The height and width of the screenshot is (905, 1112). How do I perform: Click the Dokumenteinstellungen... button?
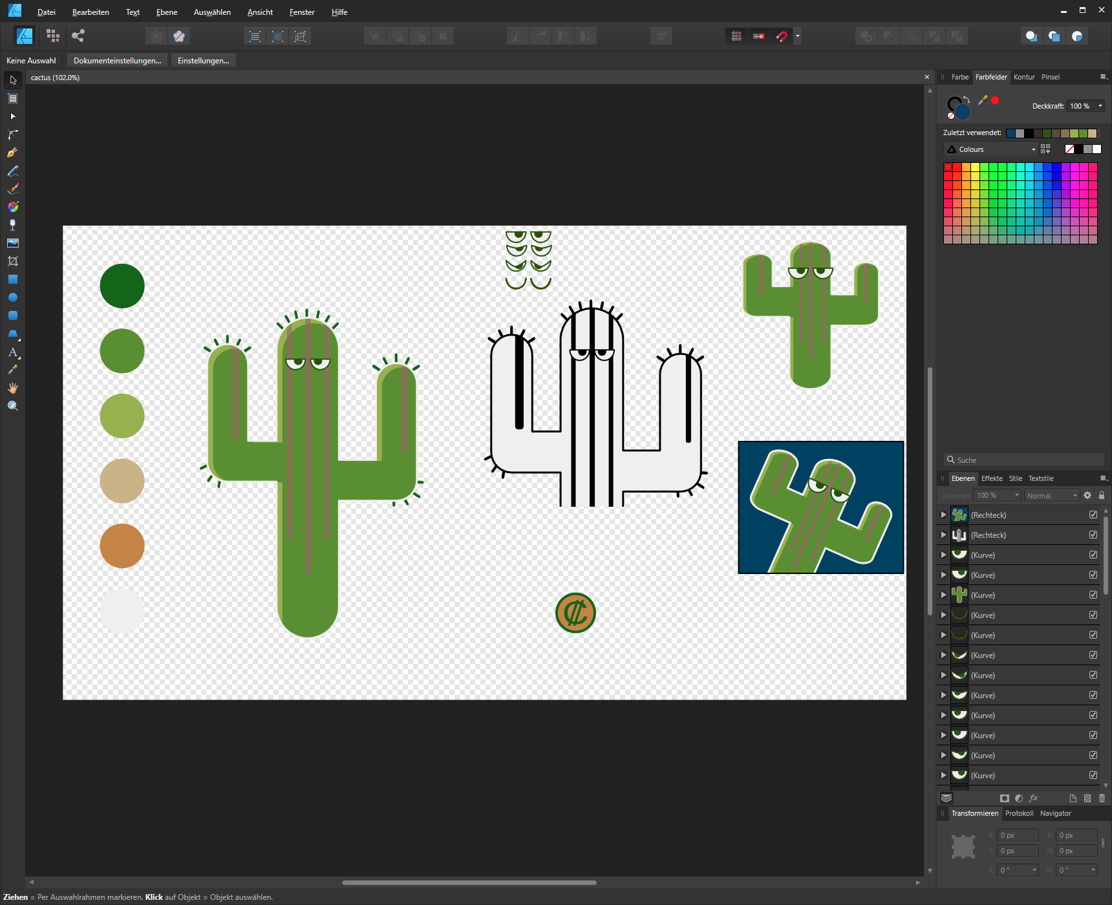[x=117, y=61]
